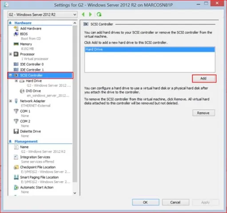Image resolution: width=227 pixels, height=213 pixels.
Task: Click the DVD Drive disc icon
Action: (22, 91)
